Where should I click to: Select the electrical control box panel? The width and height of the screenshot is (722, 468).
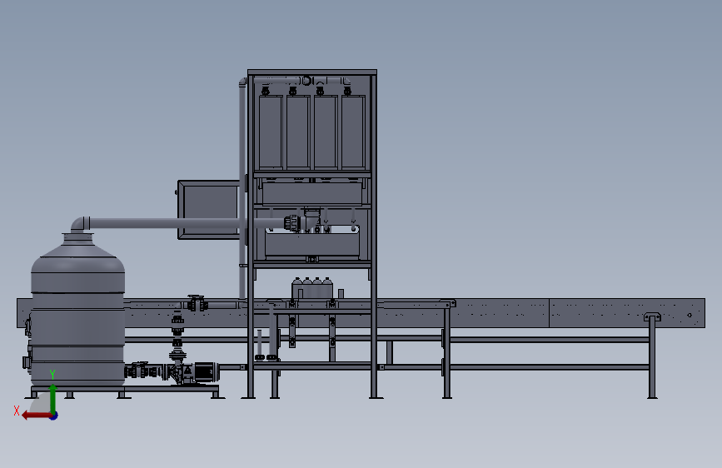coord(208,210)
